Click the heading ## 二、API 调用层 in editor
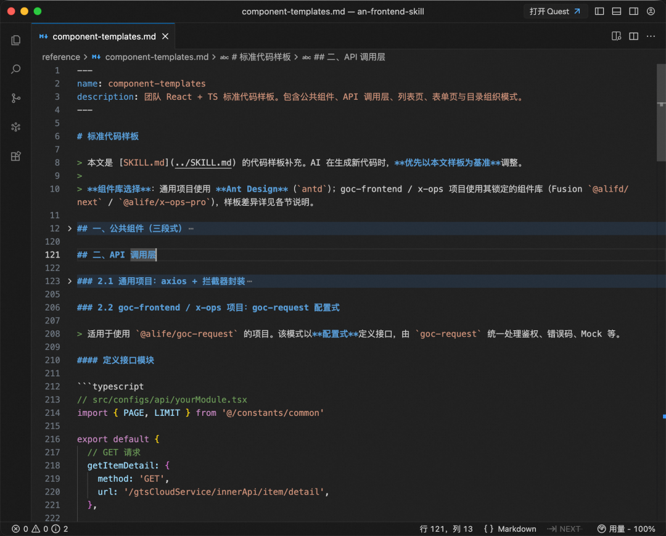 click(x=117, y=254)
